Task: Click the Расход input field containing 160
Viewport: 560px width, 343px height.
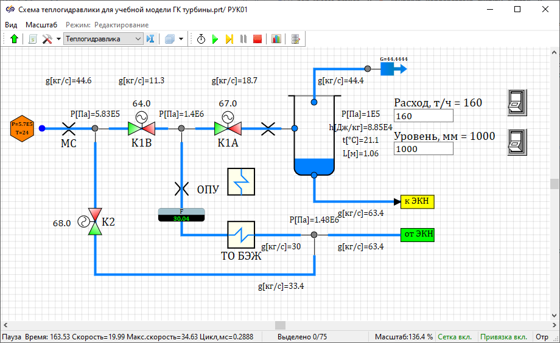Action: [423, 116]
